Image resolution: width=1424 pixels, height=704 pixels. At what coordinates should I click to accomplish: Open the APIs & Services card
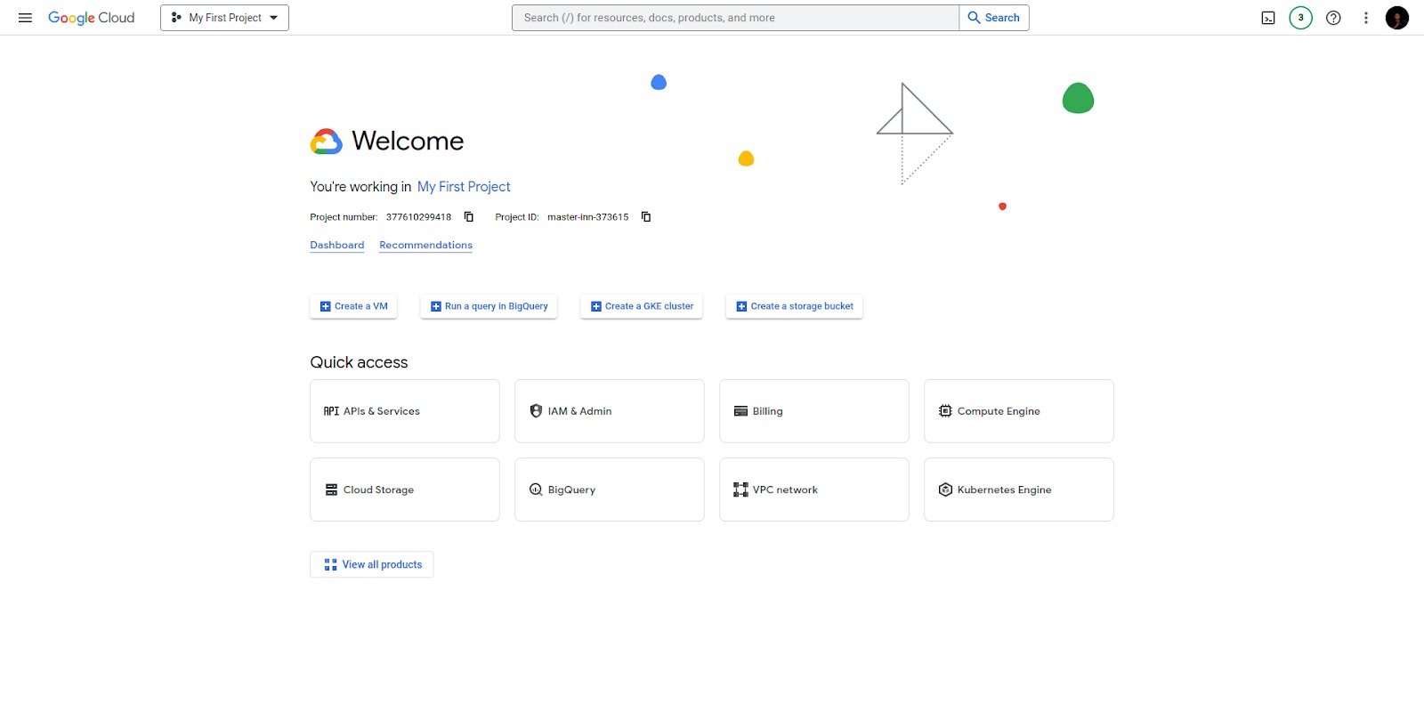coord(405,411)
